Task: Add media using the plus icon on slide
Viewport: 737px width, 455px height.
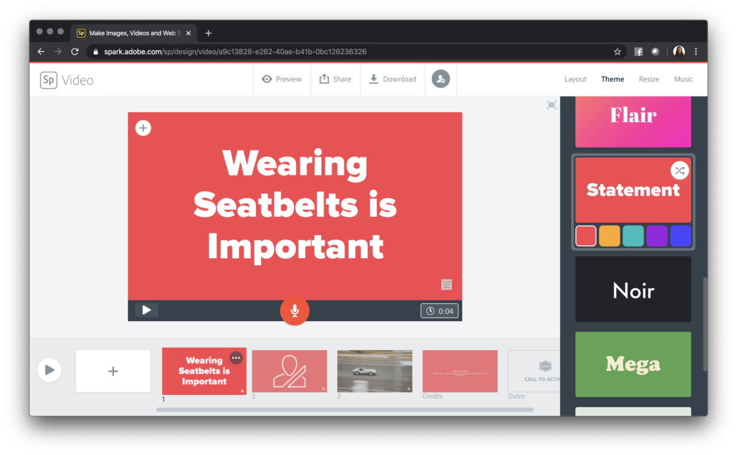Action: click(x=142, y=128)
